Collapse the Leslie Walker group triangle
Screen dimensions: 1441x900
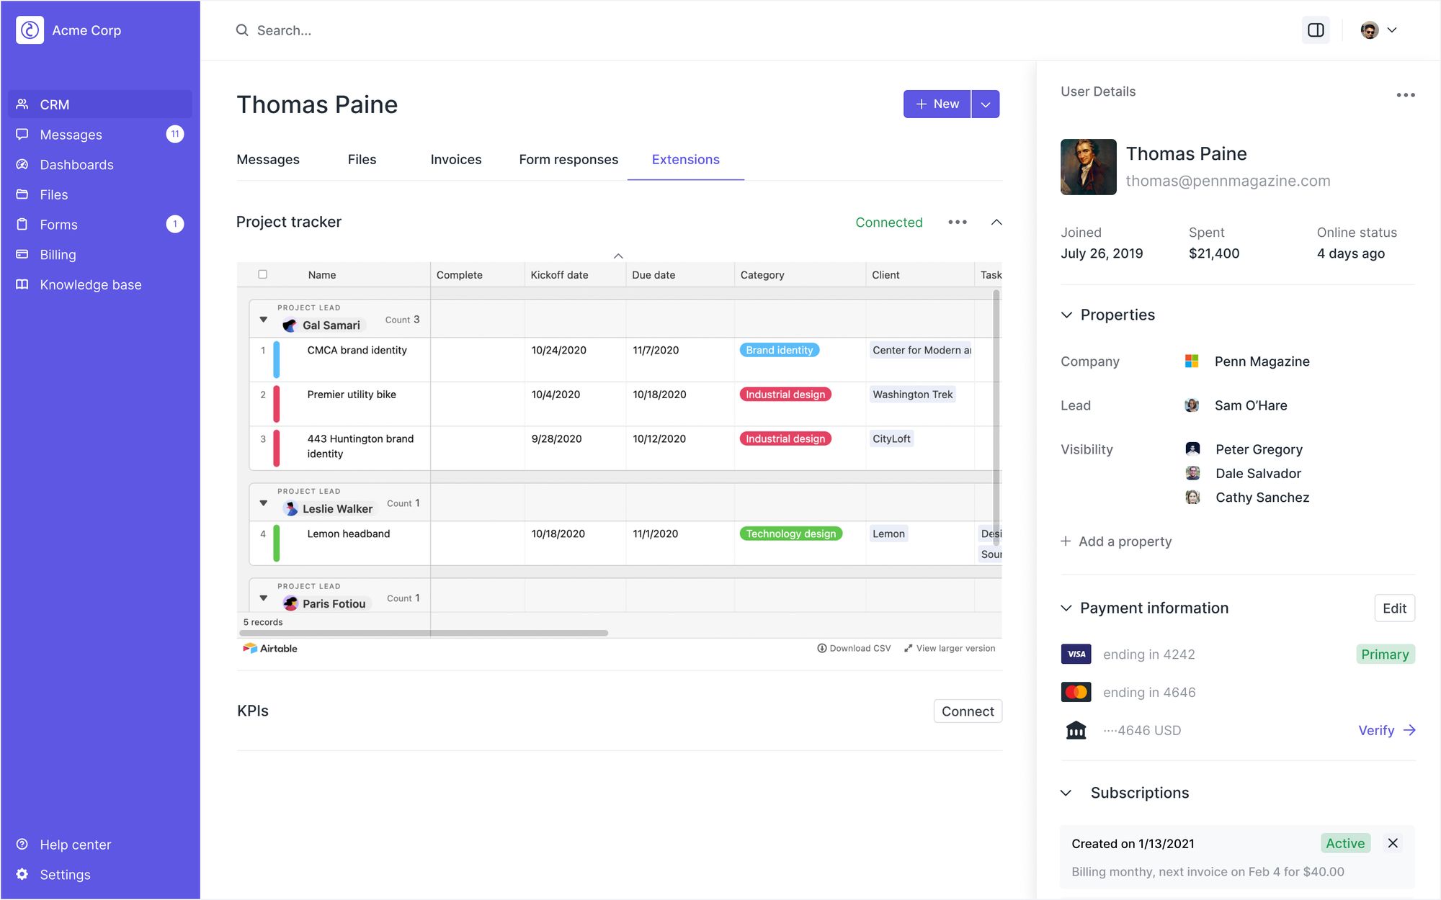[x=264, y=503]
